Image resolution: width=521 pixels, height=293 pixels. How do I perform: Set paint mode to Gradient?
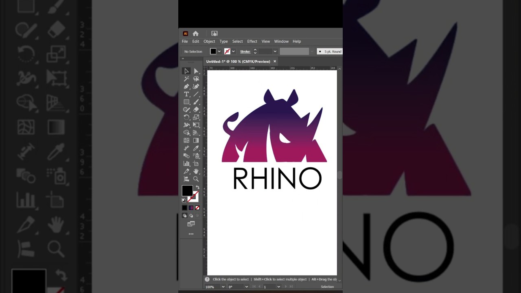(191, 208)
